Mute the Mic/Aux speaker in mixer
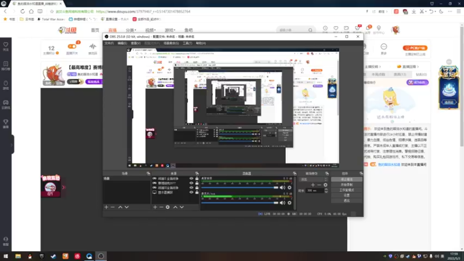The height and width of the screenshot is (261, 464). (x=282, y=202)
